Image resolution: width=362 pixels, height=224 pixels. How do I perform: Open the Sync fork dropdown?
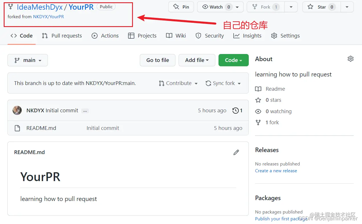pos(223,83)
